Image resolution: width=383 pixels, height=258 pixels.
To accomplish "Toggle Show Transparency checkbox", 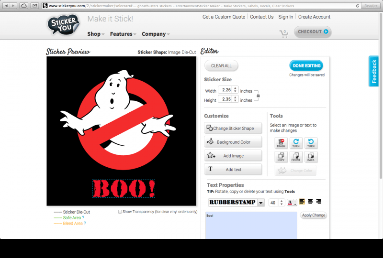I will pos(120,212).
